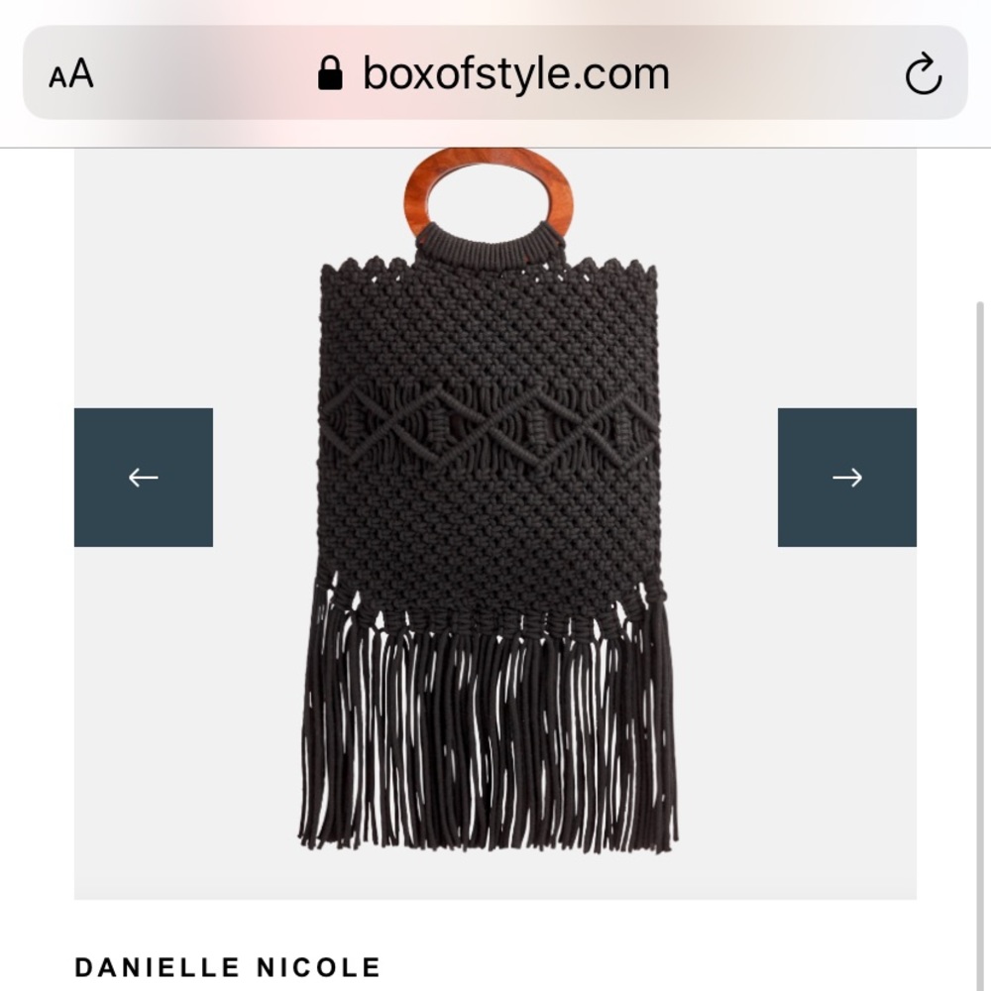
Task: Click the gray carousel background below the left arrow
Action: point(144,720)
